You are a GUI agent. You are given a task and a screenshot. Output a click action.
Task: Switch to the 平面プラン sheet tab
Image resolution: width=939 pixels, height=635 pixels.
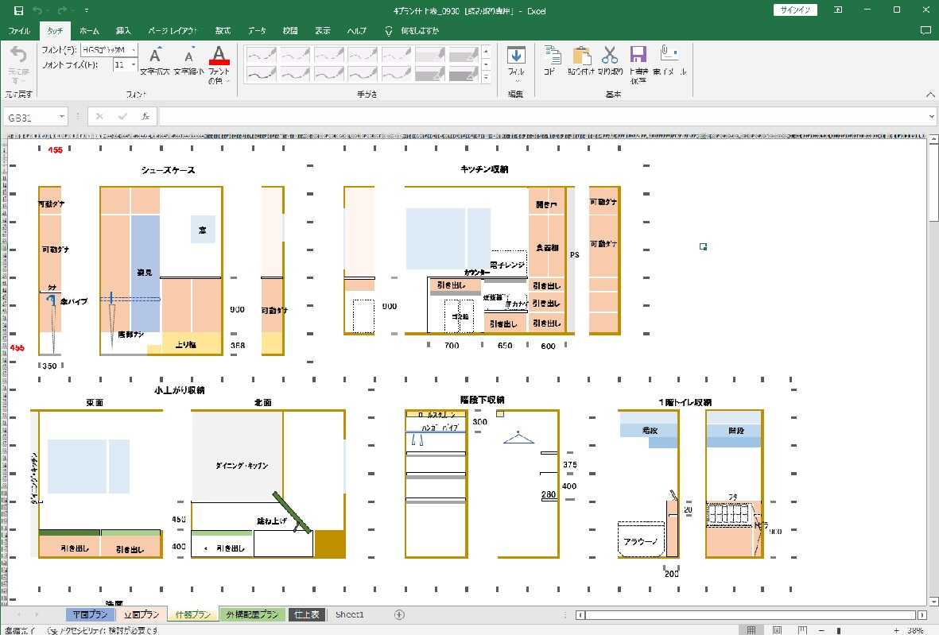coord(90,614)
